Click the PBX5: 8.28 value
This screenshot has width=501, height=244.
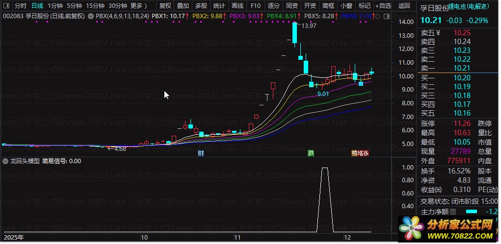click(x=319, y=16)
